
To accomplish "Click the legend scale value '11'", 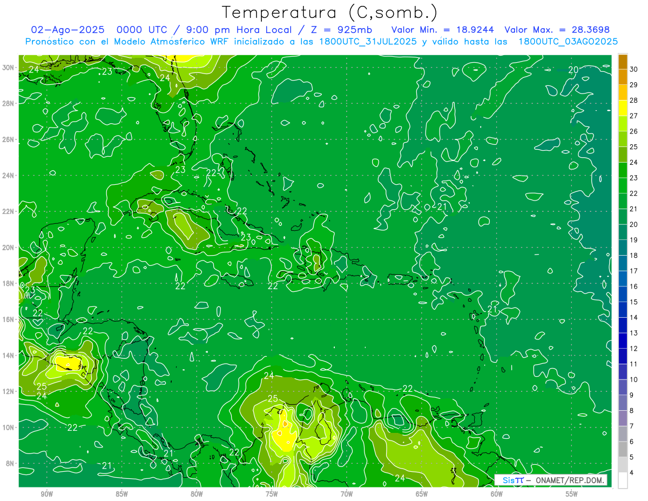I will coord(634,364).
